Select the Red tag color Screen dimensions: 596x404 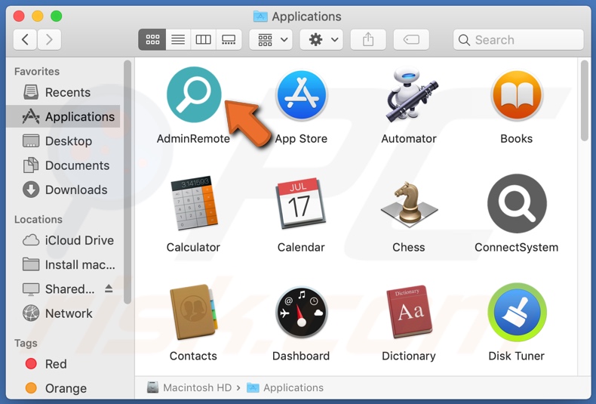[x=55, y=364]
